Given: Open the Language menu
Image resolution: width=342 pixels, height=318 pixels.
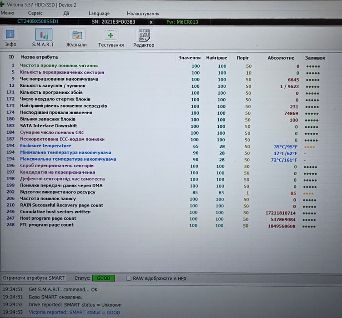Looking at the screenshot, I should coord(99,14).
